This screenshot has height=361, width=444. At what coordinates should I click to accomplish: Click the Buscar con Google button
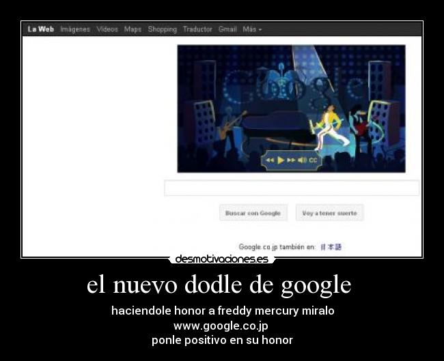[x=253, y=213]
